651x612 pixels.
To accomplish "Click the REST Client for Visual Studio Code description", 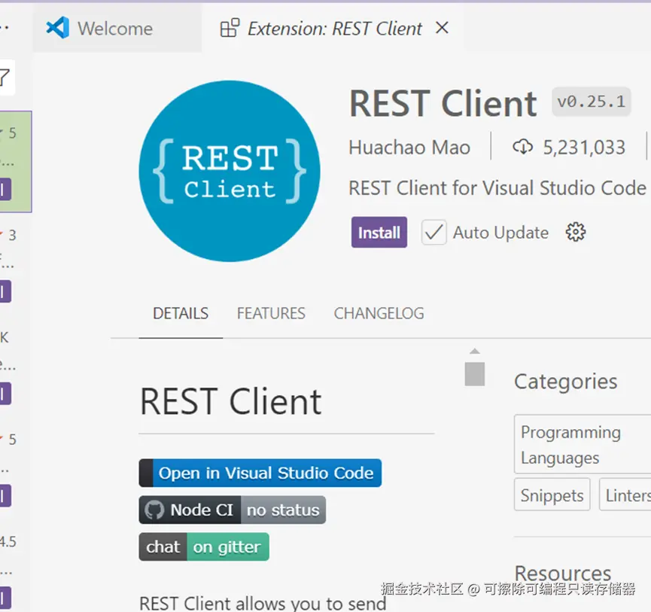I will pyautogui.click(x=497, y=187).
